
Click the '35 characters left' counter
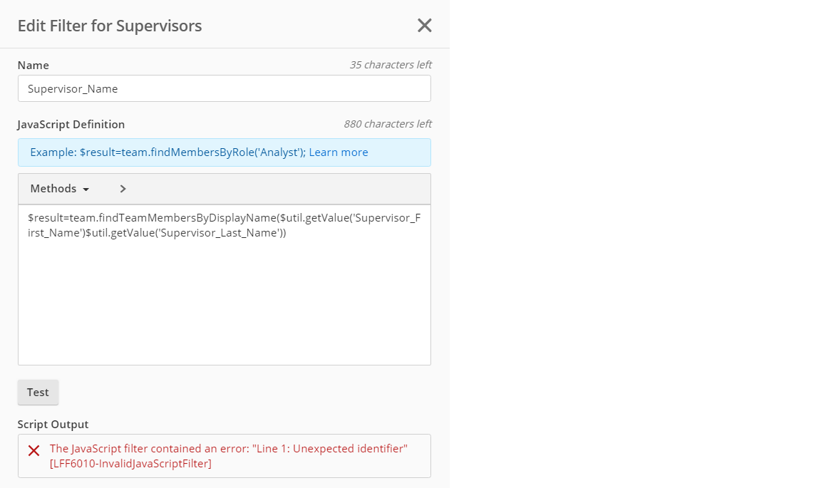coord(390,65)
